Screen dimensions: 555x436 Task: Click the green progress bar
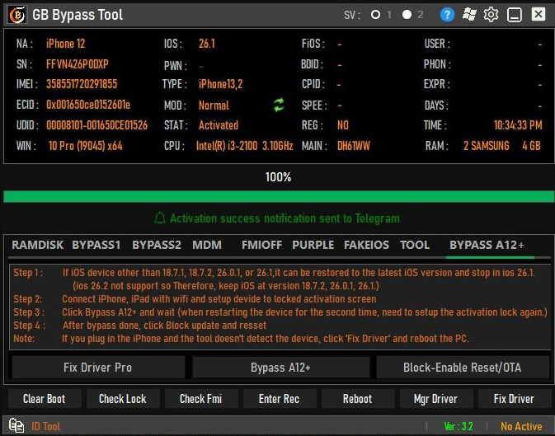pos(279,196)
